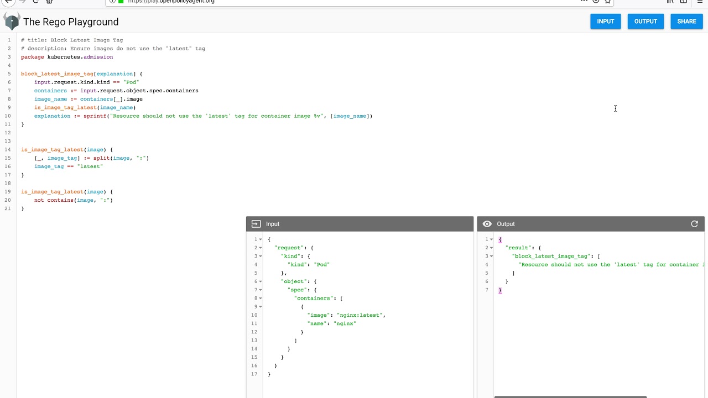Click the eye icon in Output header
This screenshot has height=398, width=708.
click(487, 224)
